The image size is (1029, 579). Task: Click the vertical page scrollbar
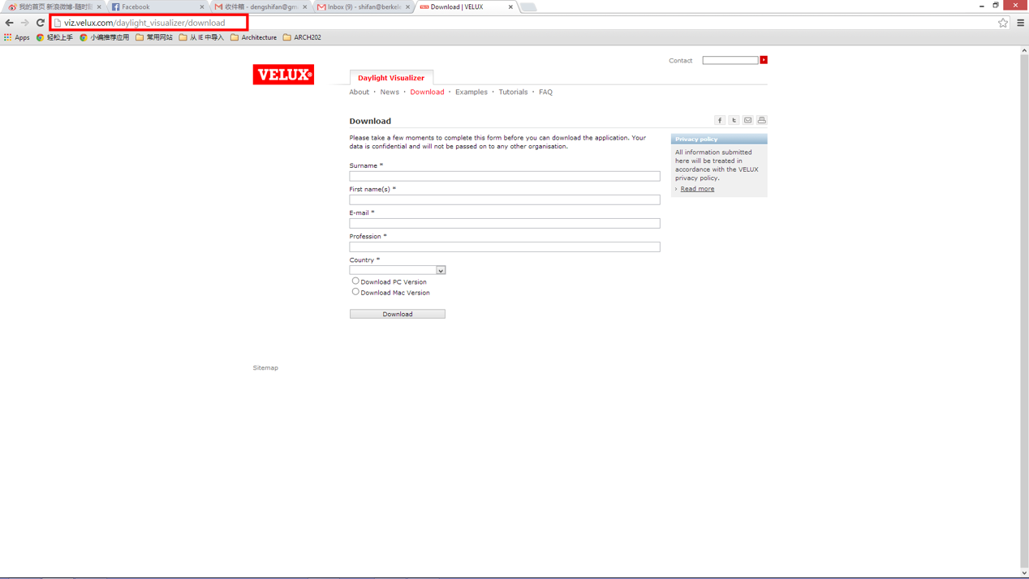click(1024, 311)
